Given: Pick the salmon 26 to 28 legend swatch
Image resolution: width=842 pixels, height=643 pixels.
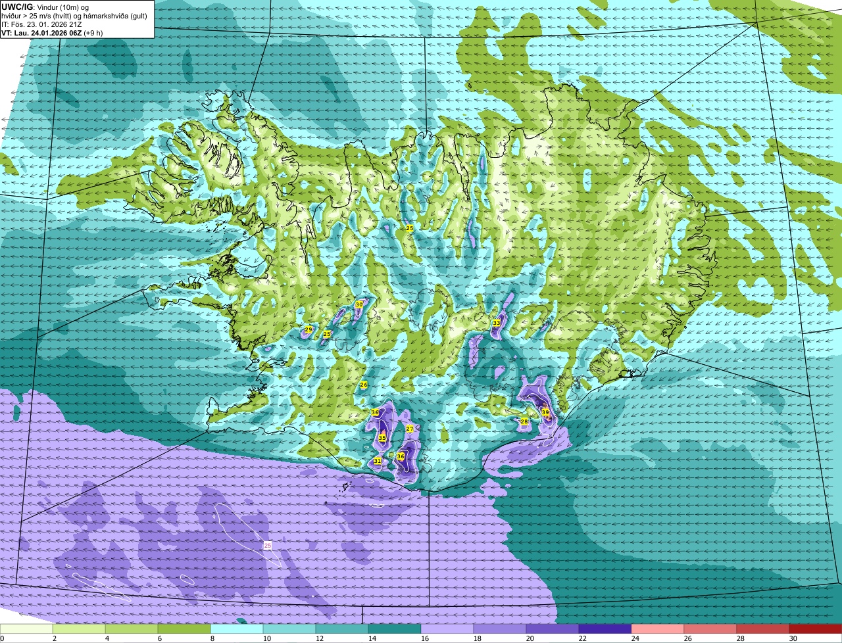Looking at the screenshot, I should [710, 629].
